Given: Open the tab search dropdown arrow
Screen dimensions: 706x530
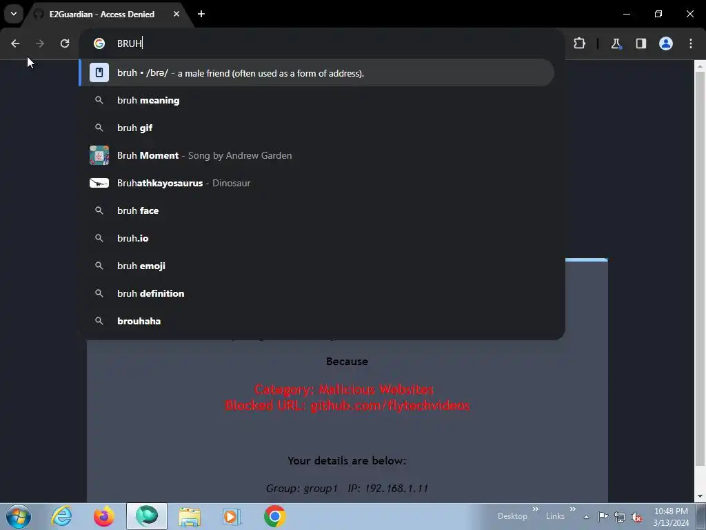Looking at the screenshot, I should pyautogui.click(x=14, y=14).
